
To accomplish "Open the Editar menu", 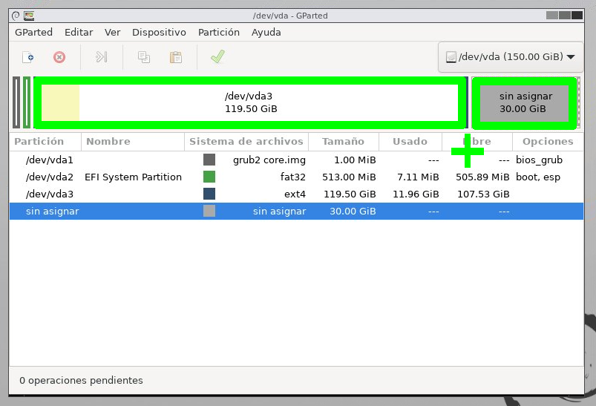I will pyautogui.click(x=79, y=32).
